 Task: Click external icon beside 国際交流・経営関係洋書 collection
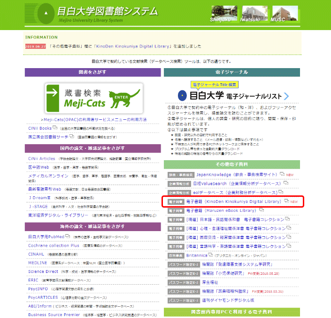click(x=289, y=236)
